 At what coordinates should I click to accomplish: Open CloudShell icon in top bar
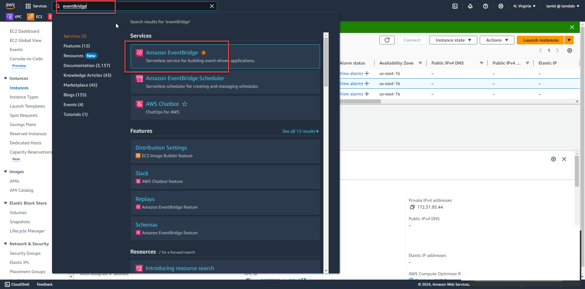click(x=455, y=6)
